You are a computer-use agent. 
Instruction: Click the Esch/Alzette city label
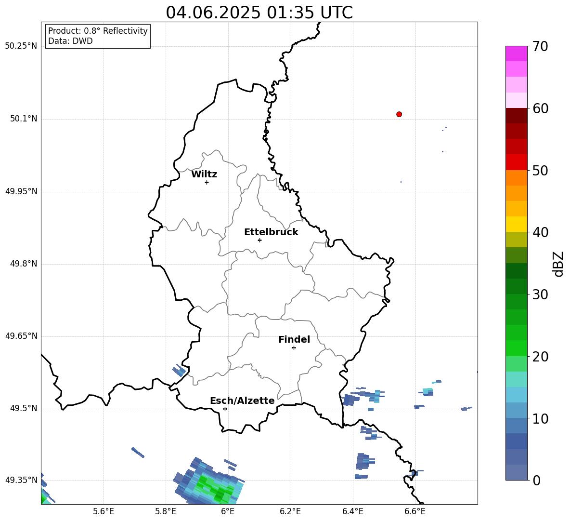tap(243, 401)
